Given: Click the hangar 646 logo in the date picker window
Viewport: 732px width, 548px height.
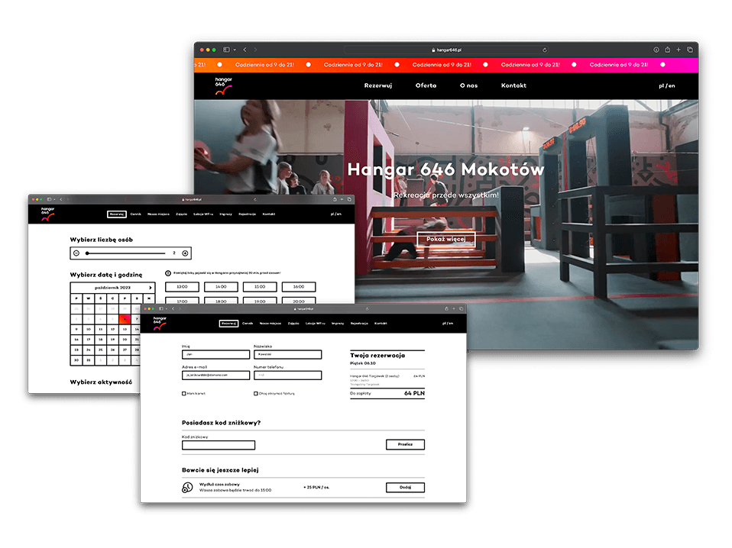Looking at the screenshot, I should tap(47, 214).
